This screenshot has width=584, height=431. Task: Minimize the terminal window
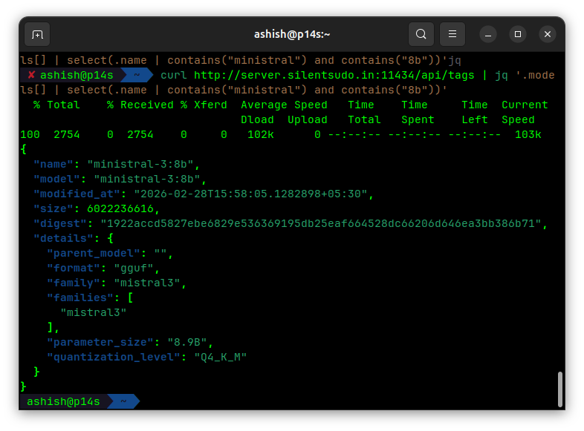click(488, 34)
